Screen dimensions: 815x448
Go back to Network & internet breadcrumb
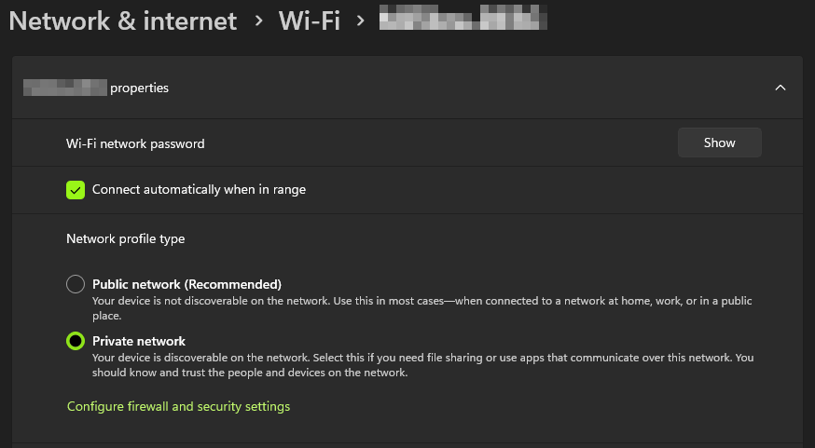coord(123,20)
